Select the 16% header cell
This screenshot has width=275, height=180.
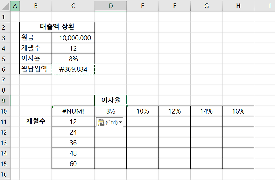[x=238, y=111]
